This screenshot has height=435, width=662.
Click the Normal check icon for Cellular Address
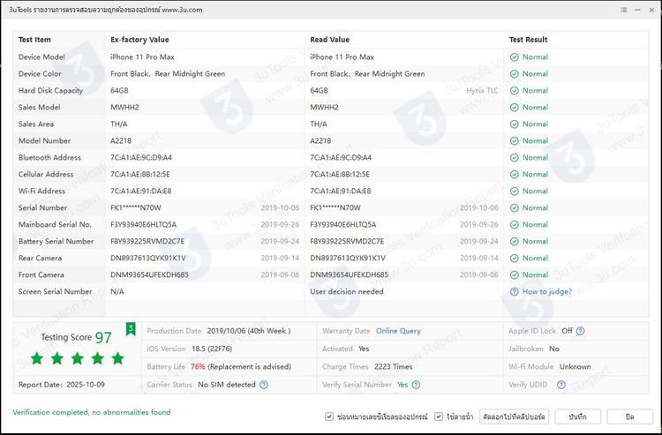[x=514, y=174]
